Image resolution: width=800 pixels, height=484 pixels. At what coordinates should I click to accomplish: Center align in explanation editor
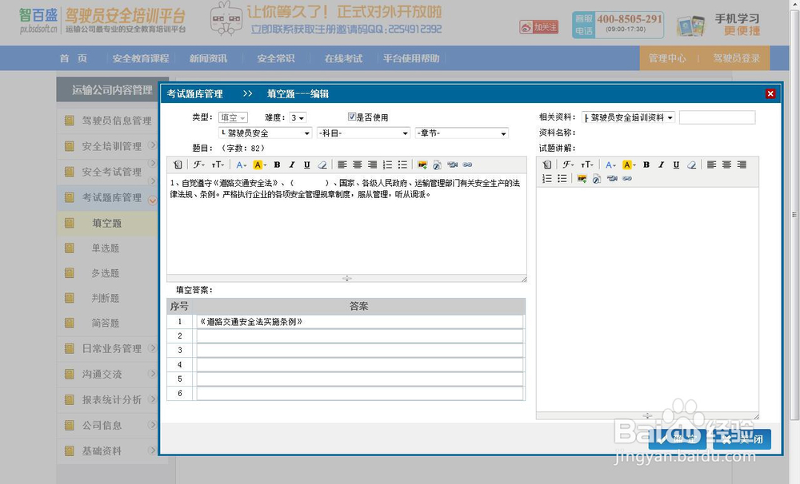click(726, 165)
